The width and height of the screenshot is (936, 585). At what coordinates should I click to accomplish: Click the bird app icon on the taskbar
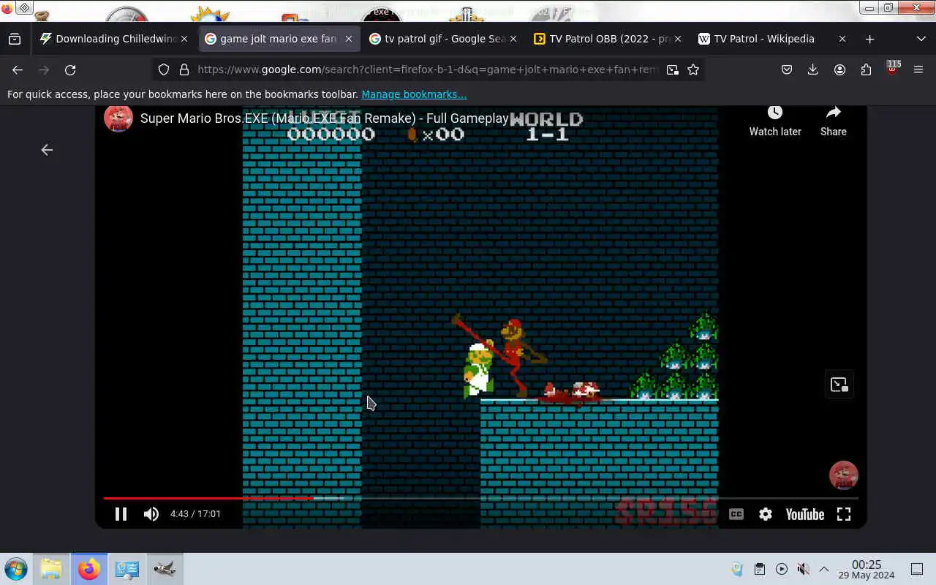(165, 569)
